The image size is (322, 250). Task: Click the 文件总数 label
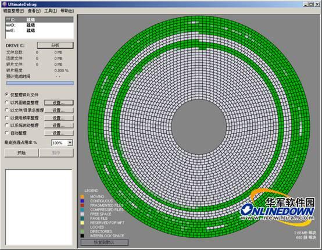point(15,52)
